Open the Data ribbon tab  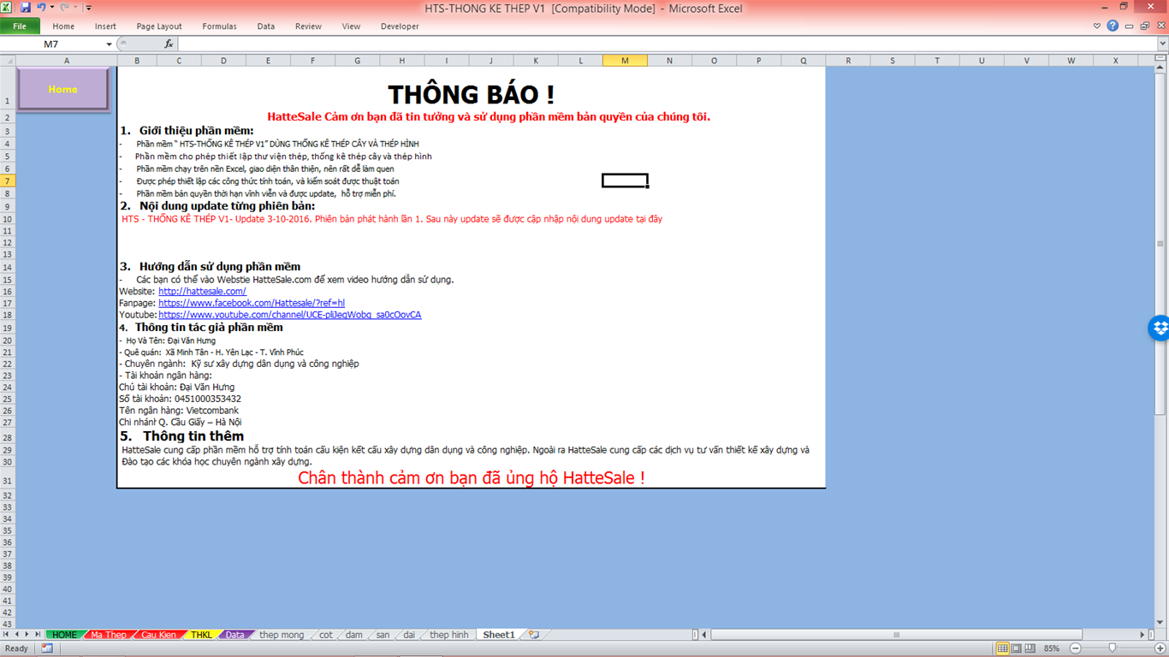(x=266, y=27)
